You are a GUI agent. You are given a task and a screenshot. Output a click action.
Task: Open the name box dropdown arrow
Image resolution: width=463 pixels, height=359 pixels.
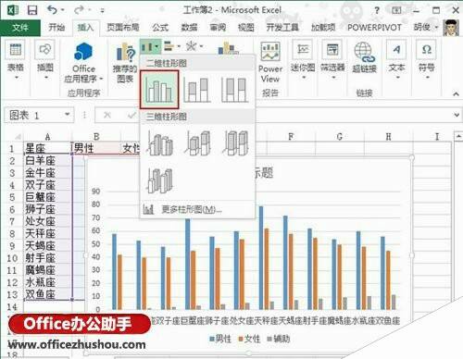click(x=68, y=115)
